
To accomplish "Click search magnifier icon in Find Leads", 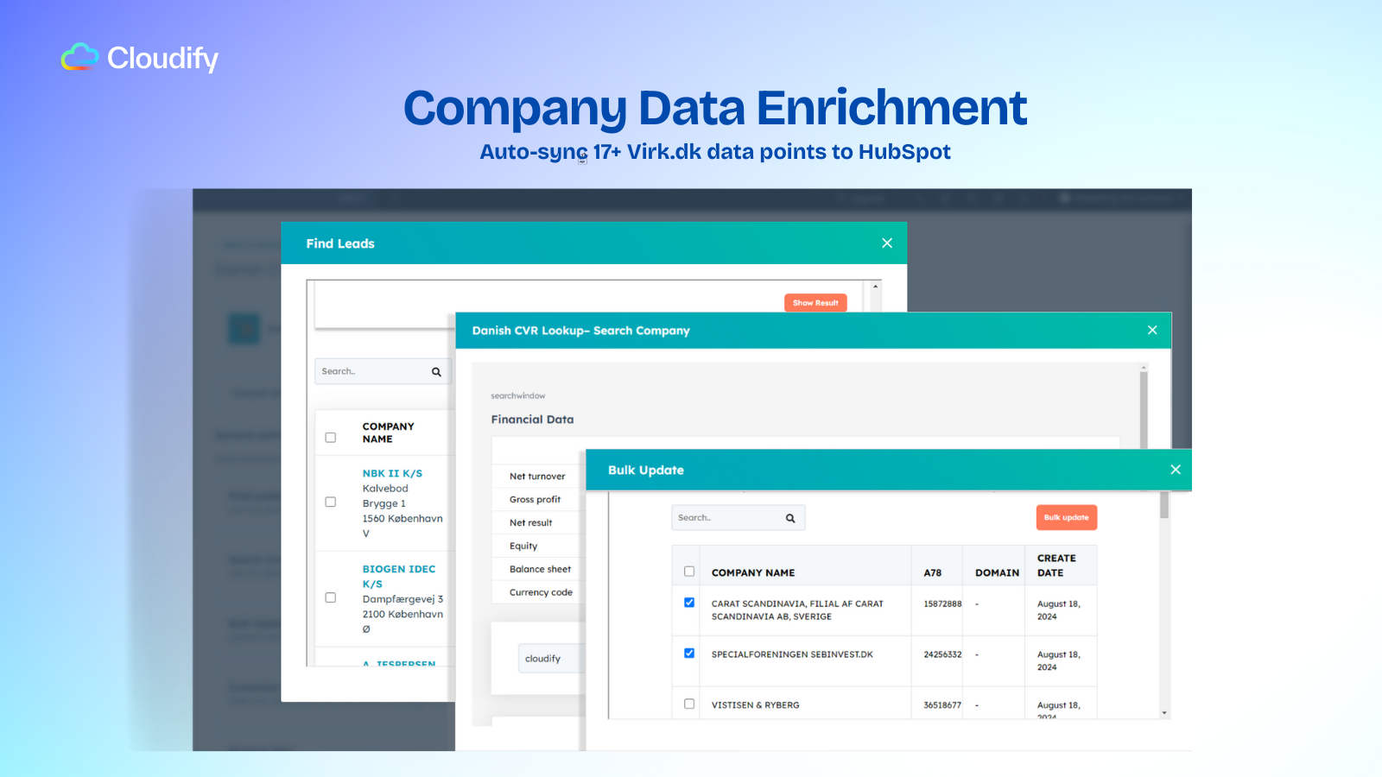I will point(436,372).
